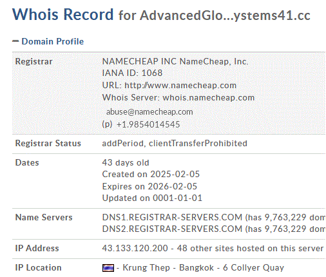Click the NAMECHEAP INC registrar name
Screen dimensions: 326x277
pyautogui.click(x=139, y=61)
